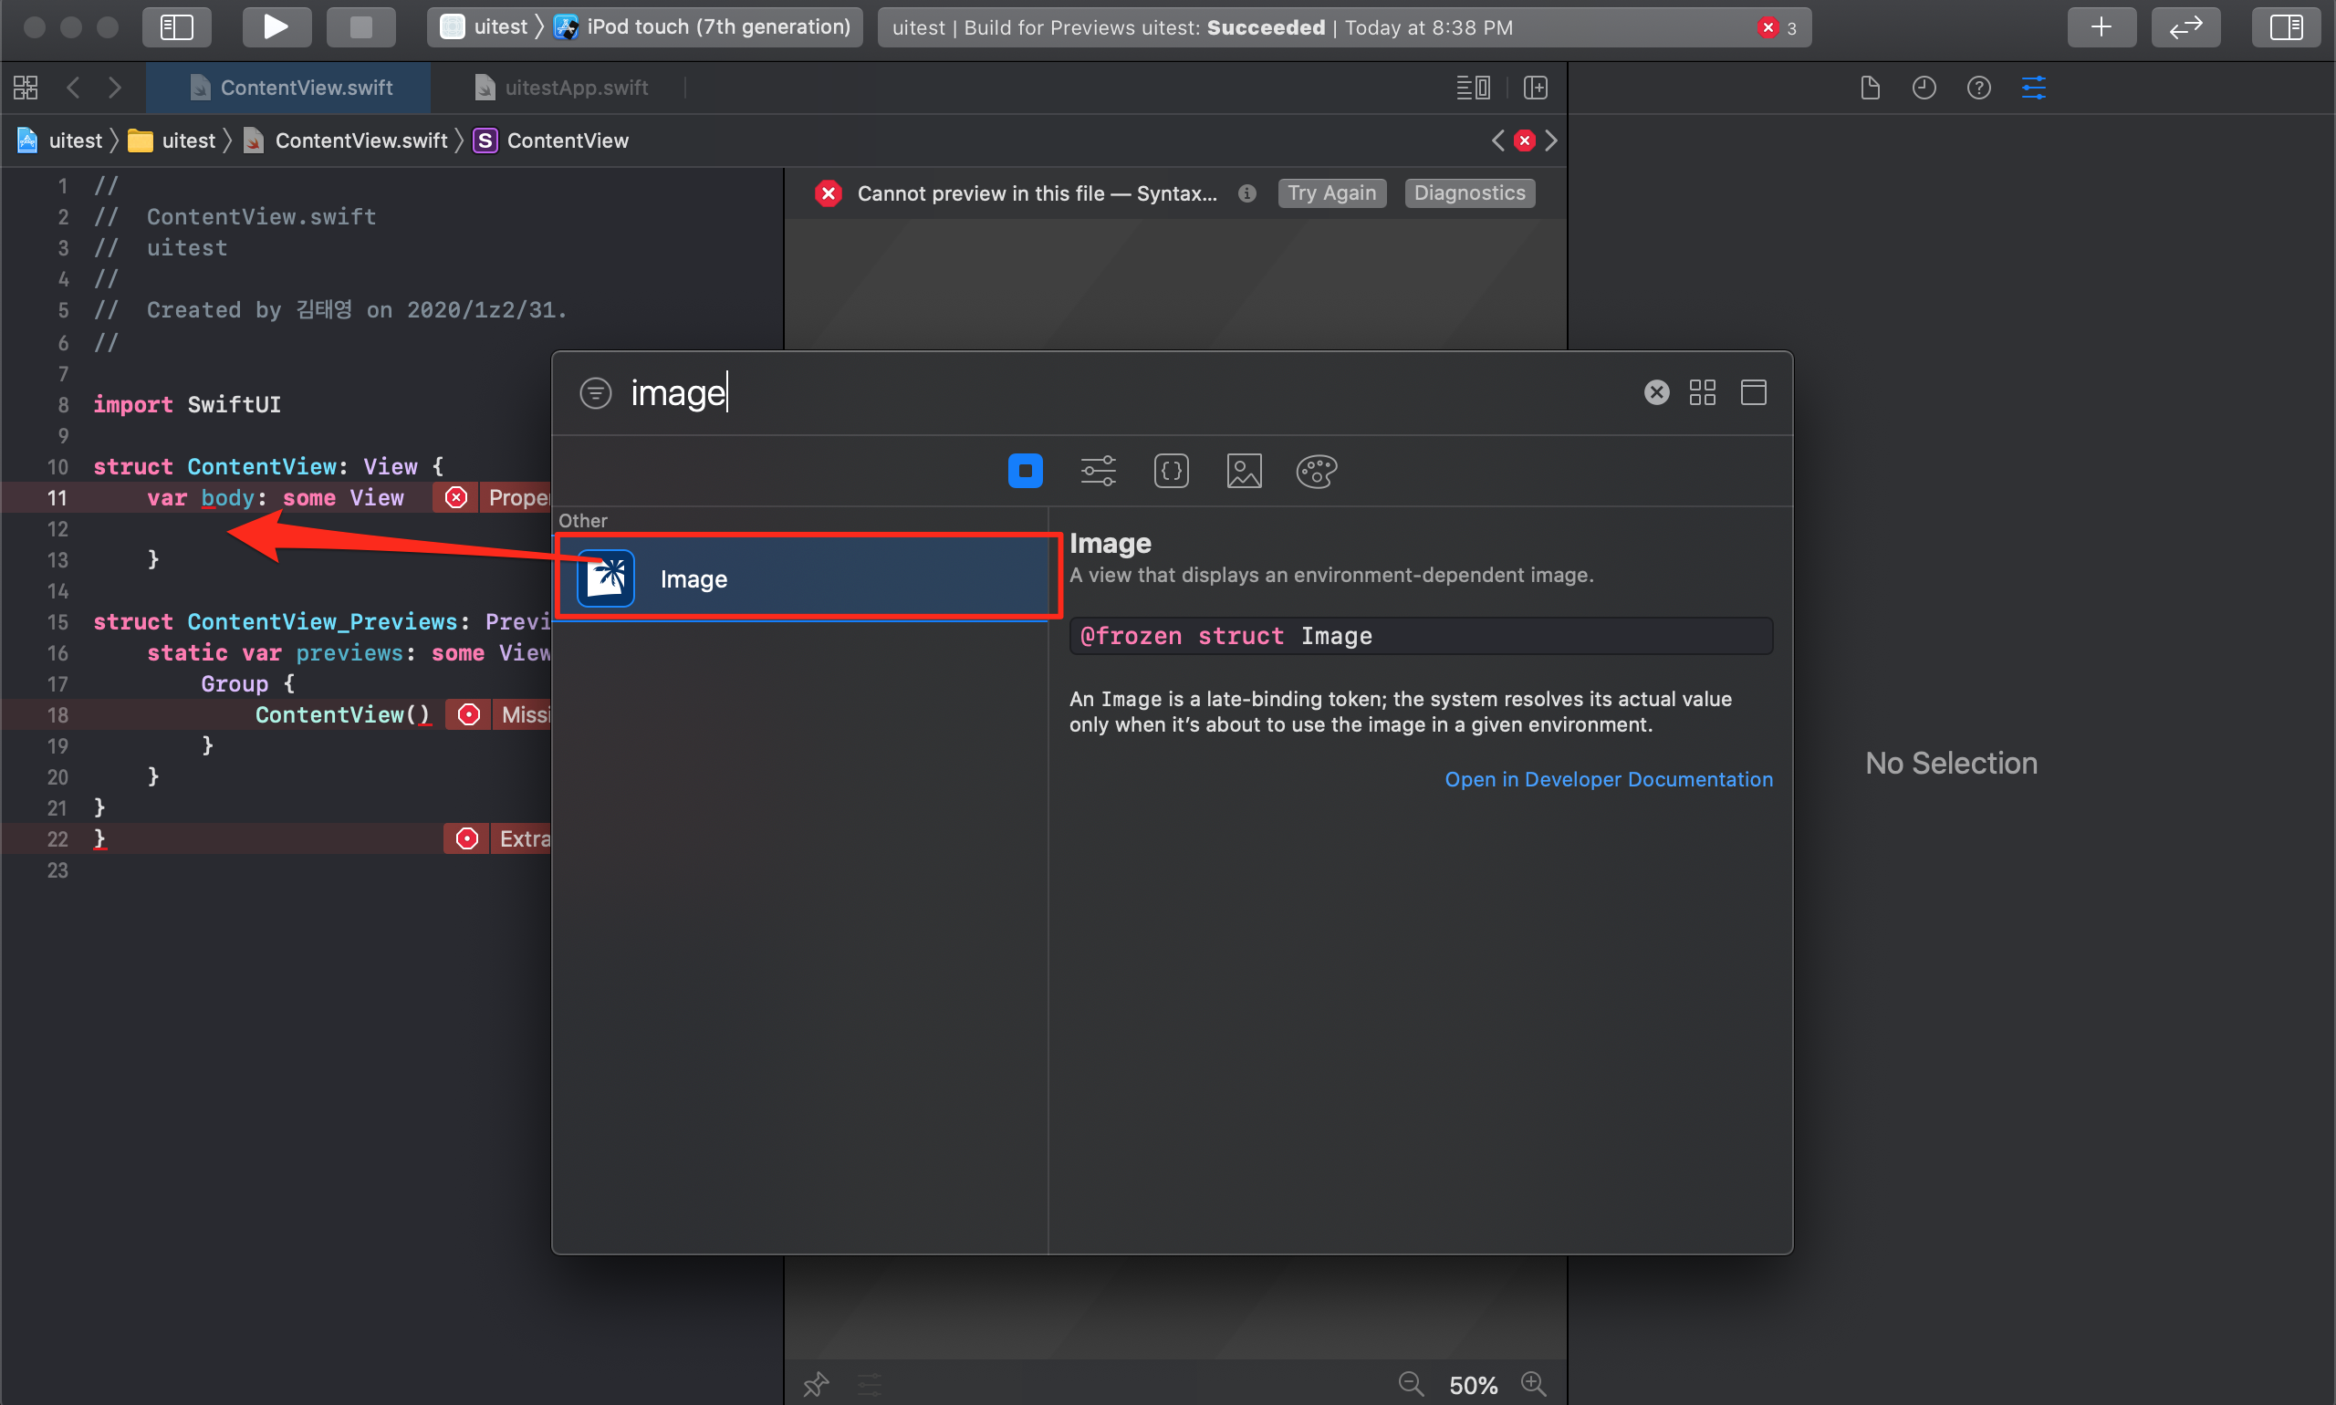Open in Developer Documentation link

(x=1608, y=779)
